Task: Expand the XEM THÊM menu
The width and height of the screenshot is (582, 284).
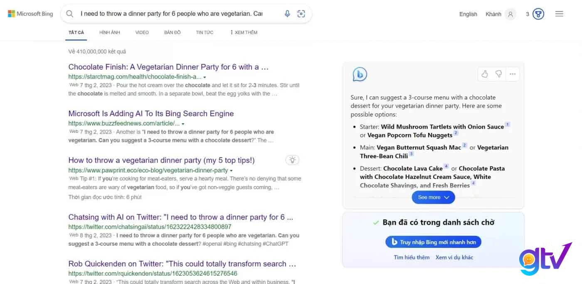Action: [244, 32]
